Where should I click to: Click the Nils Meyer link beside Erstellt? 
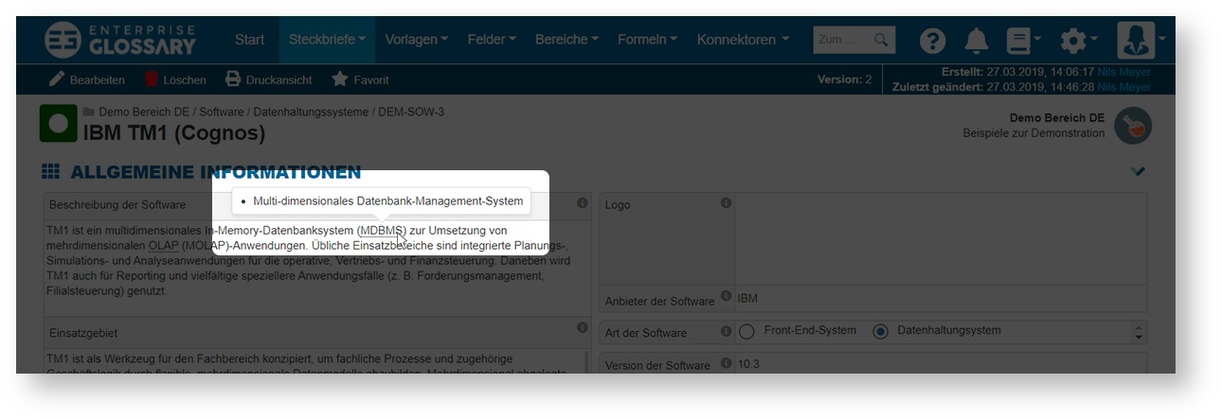[x=1123, y=72]
